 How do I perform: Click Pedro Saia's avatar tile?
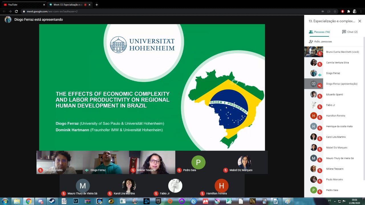[198, 162]
